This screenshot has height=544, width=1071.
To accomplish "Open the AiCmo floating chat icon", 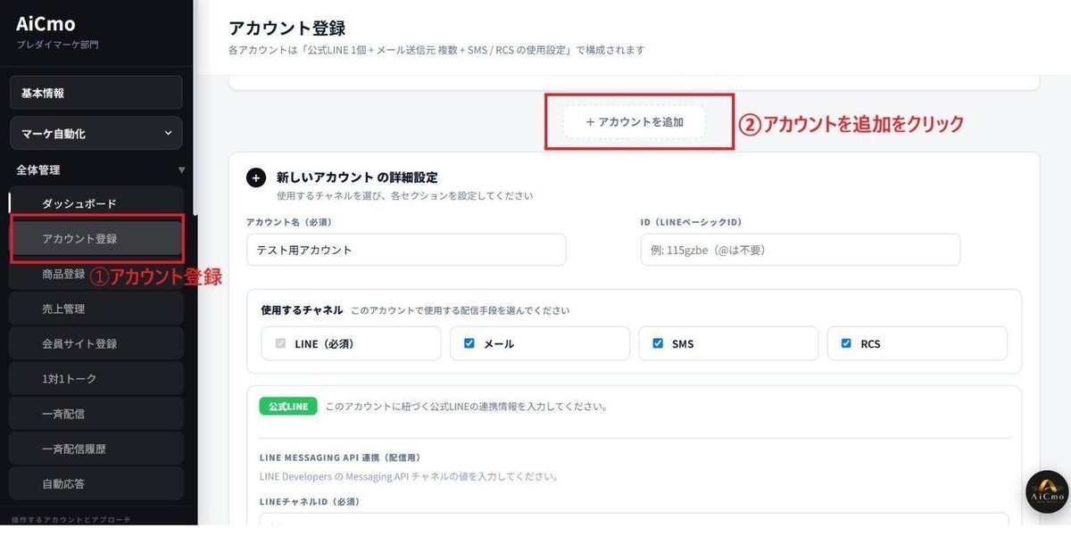I will coord(1047,491).
